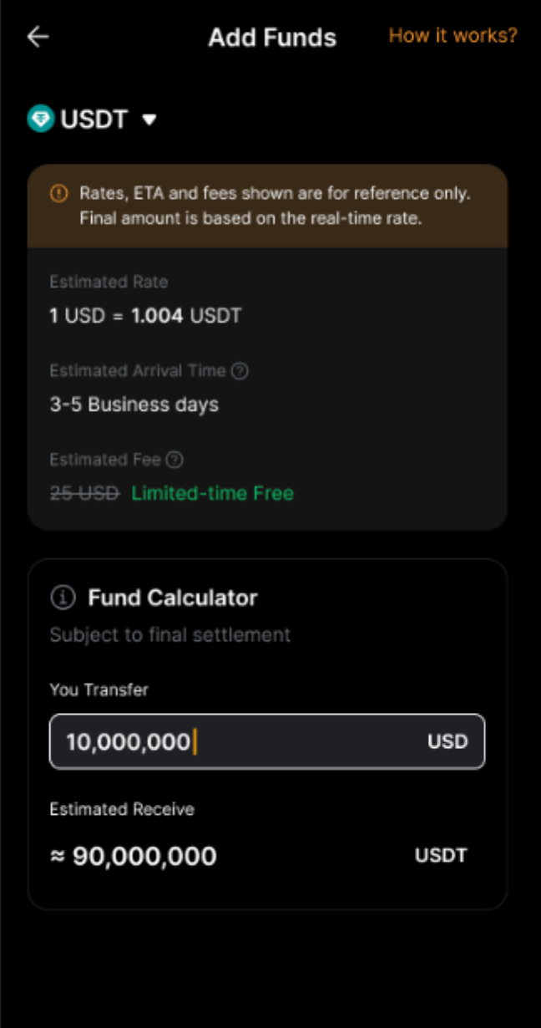Click the estimated receive amount 90,000,000
Image resolution: width=541 pixels, height=1028 pixels.
click(x=144, y=856)
